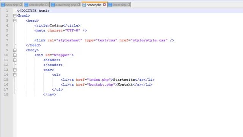This screenshot has height=137, width=243.
Task: Switch to the index.php tab
Action: tap(11, 5)
